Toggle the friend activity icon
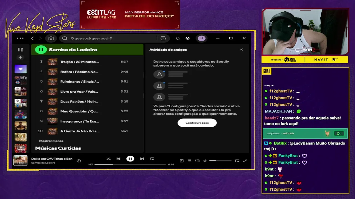Screen dimensions: 355x199 (x=188, y=38)
